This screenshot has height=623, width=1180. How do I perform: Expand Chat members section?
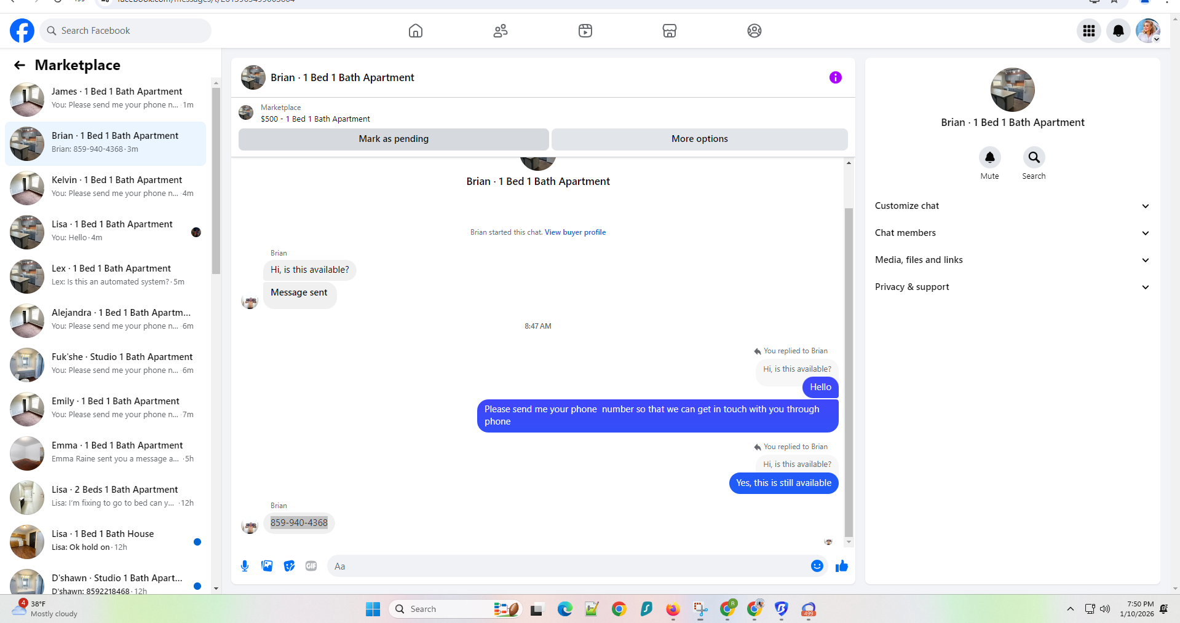click(1012, 233)
